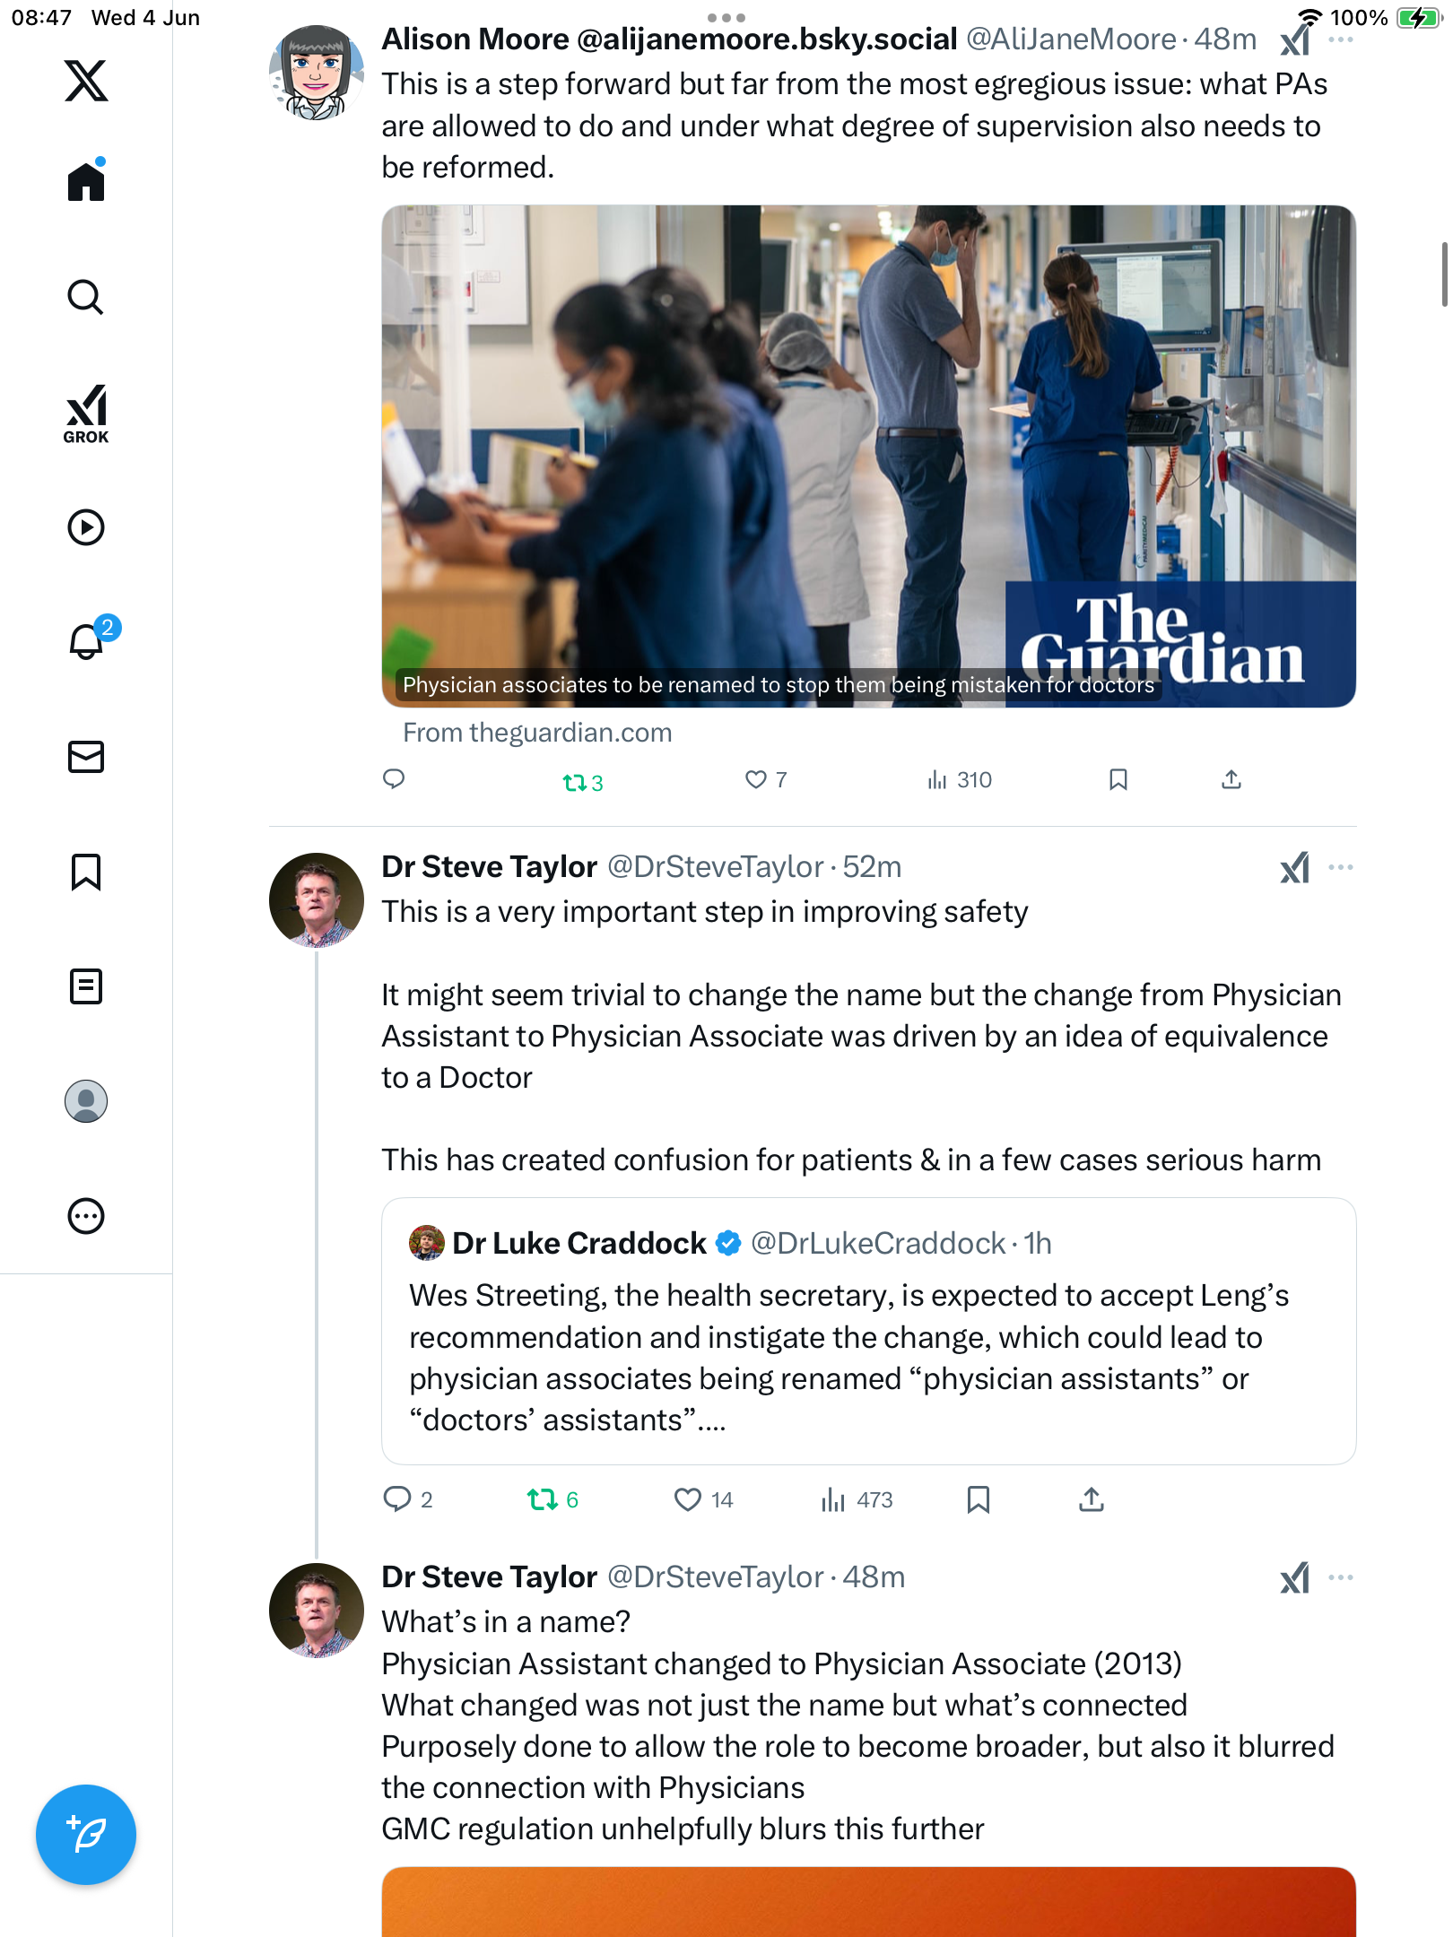
Task: Open the Guardian article link card
Action: 868,456
